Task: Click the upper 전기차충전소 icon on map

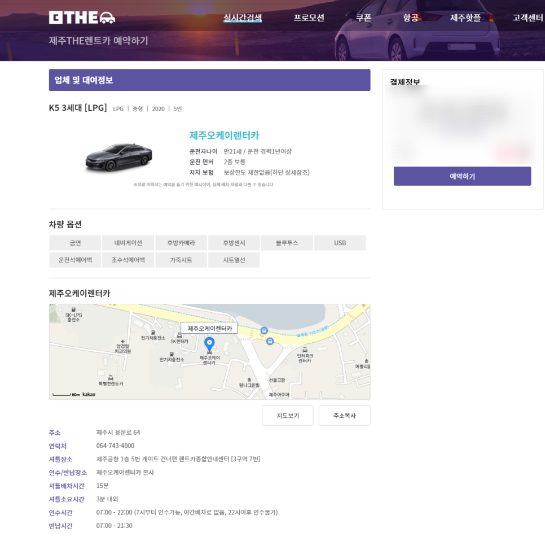Action: click(153, 333)
